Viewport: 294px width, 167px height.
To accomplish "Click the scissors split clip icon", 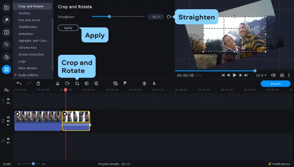I will [x=58, y=83].
